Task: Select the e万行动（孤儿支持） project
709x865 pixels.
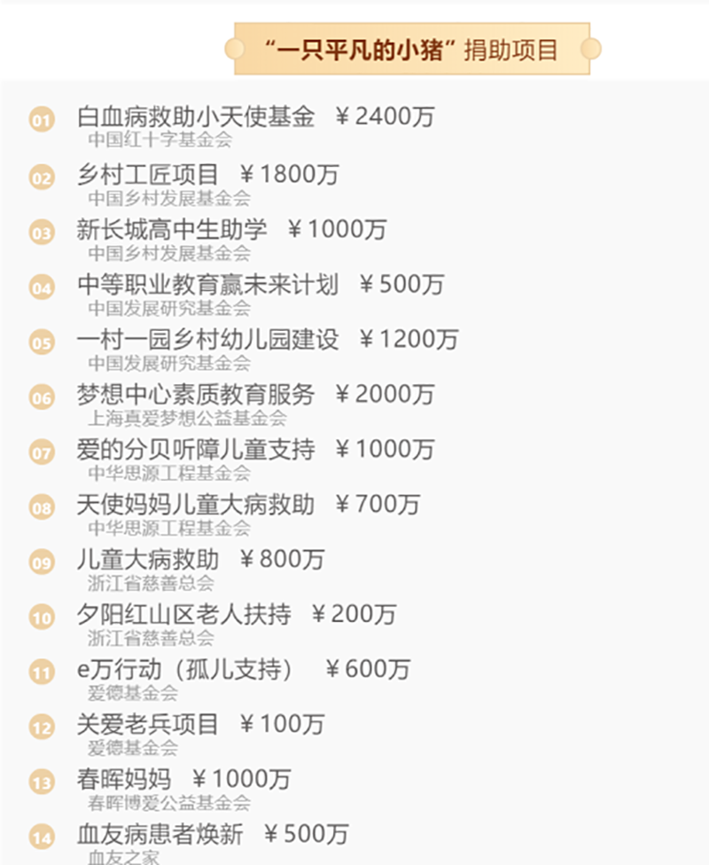Action: (185, 669)
